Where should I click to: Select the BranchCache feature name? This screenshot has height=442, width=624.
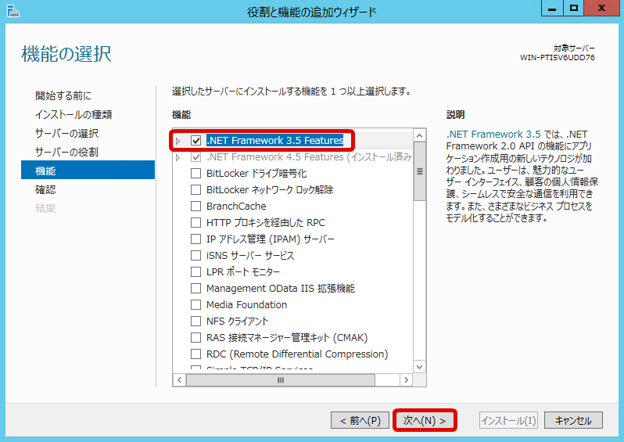pyautogui.click(x=236, y=206)
